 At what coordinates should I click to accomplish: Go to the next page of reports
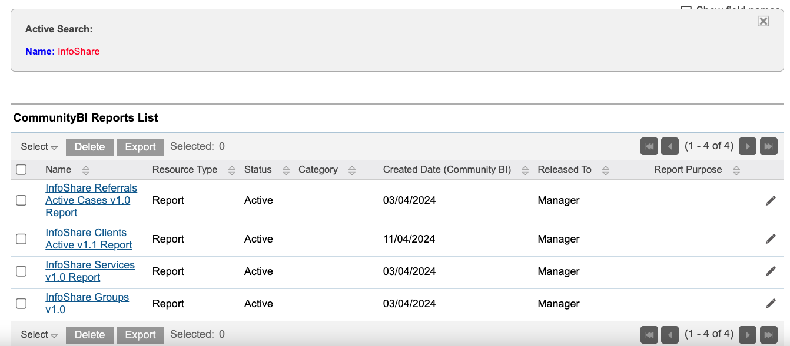pyautogui.click(x=747, y=146)
